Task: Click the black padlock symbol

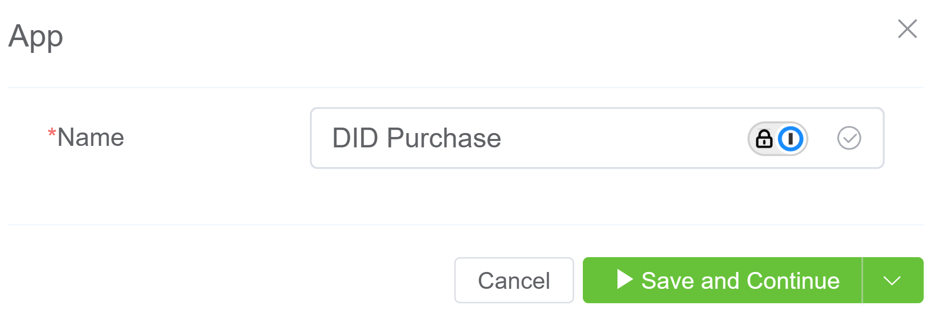Action: click(x=764, y=139)
